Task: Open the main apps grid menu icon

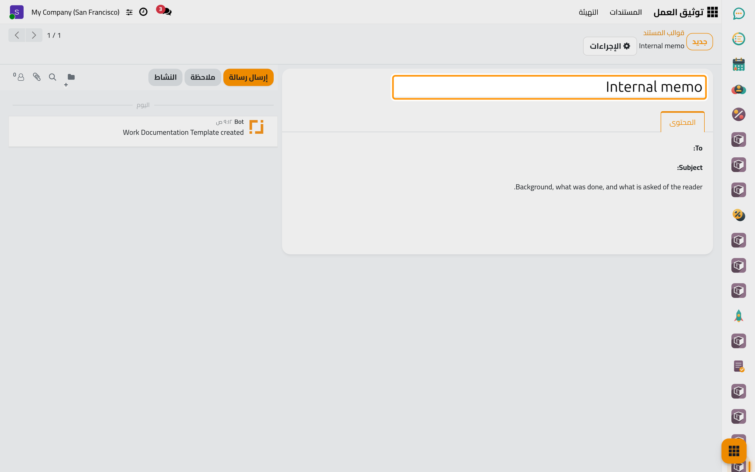Action: [x=712, y=12]
